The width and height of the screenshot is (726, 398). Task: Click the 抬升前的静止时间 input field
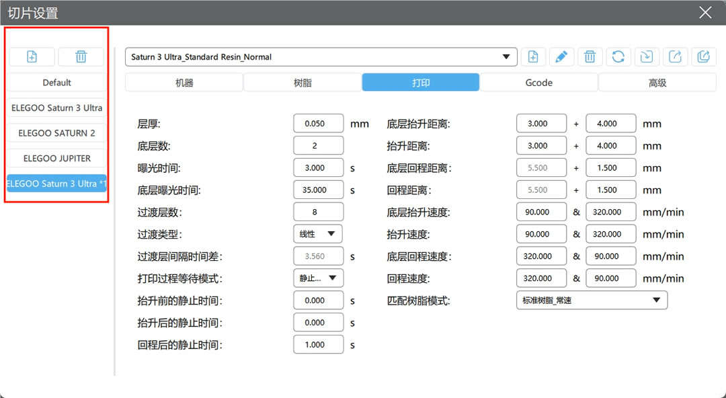319,301
